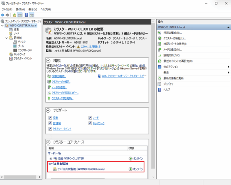Select the 記憶域 tree item

coord(18,38)
